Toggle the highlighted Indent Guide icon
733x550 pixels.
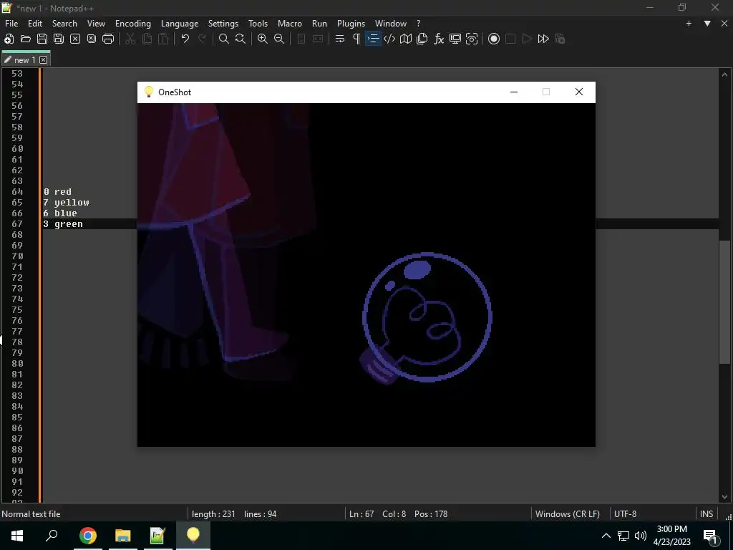pos(373,39)
